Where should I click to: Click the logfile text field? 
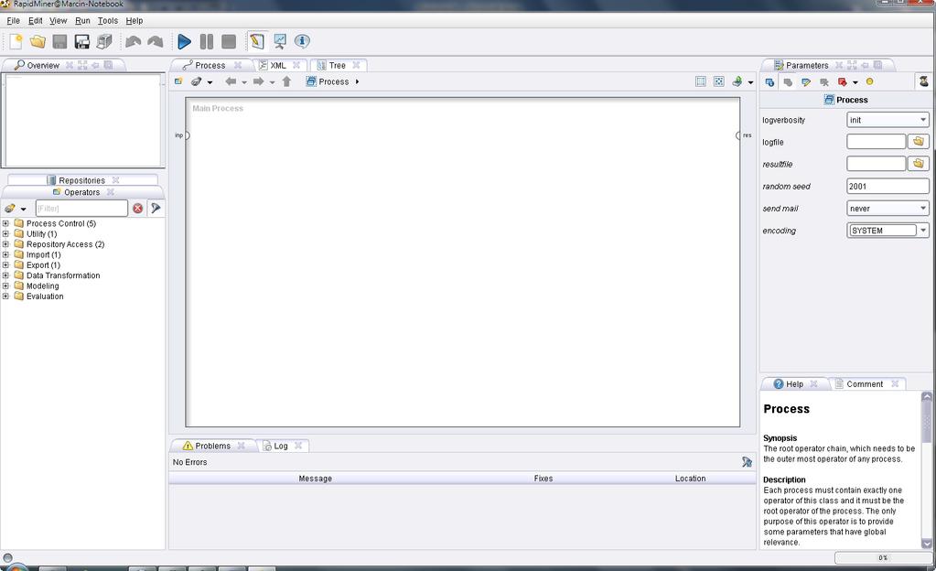click(x=876, y=142)
